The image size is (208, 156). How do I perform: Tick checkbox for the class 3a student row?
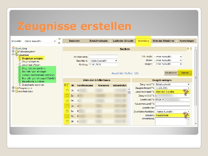(x=67, y=116)
